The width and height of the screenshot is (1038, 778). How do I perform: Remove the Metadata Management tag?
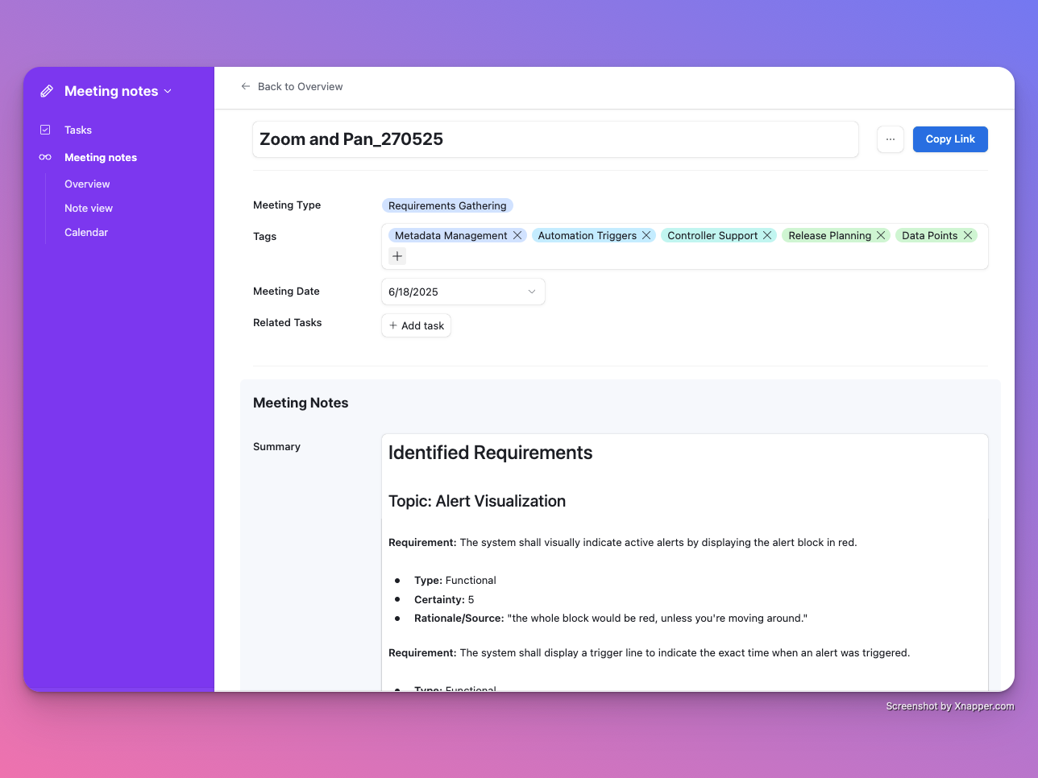pyautogui.click(x=517, y=235)
